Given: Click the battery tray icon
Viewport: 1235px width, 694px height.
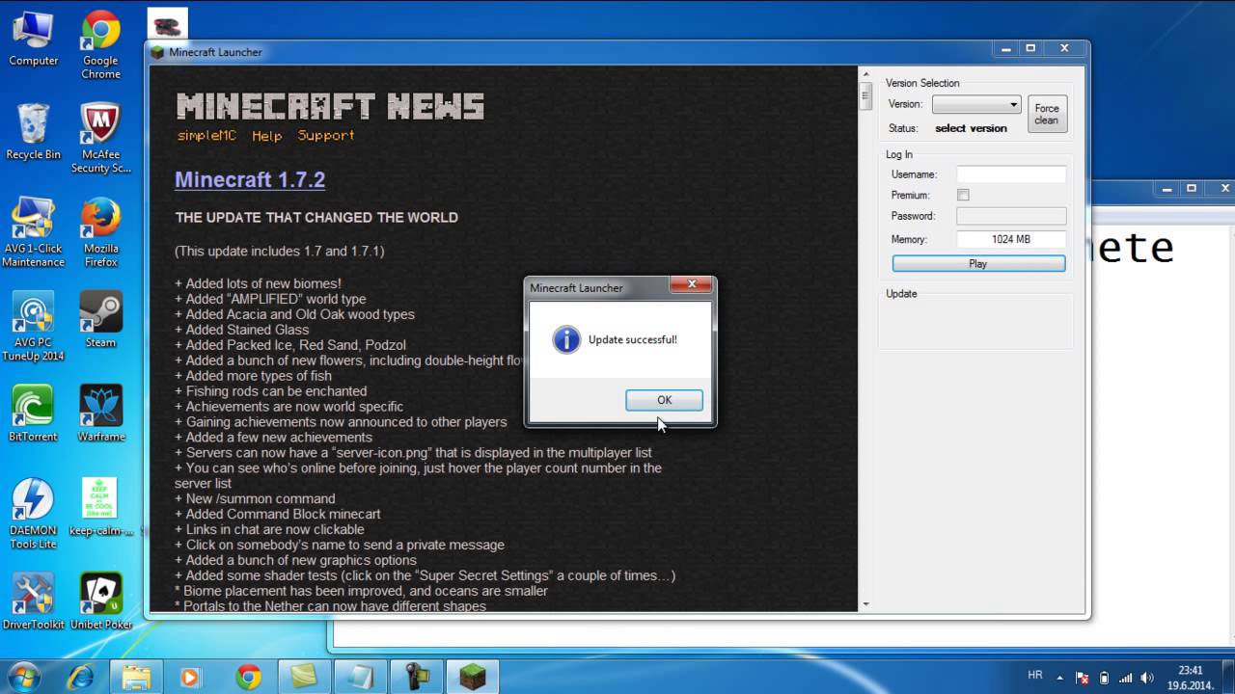Looking at the screenshot, I should point(1104,677).
